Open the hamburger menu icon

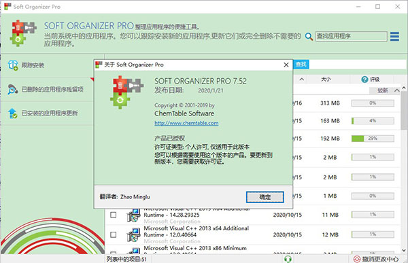coord(394,37)
